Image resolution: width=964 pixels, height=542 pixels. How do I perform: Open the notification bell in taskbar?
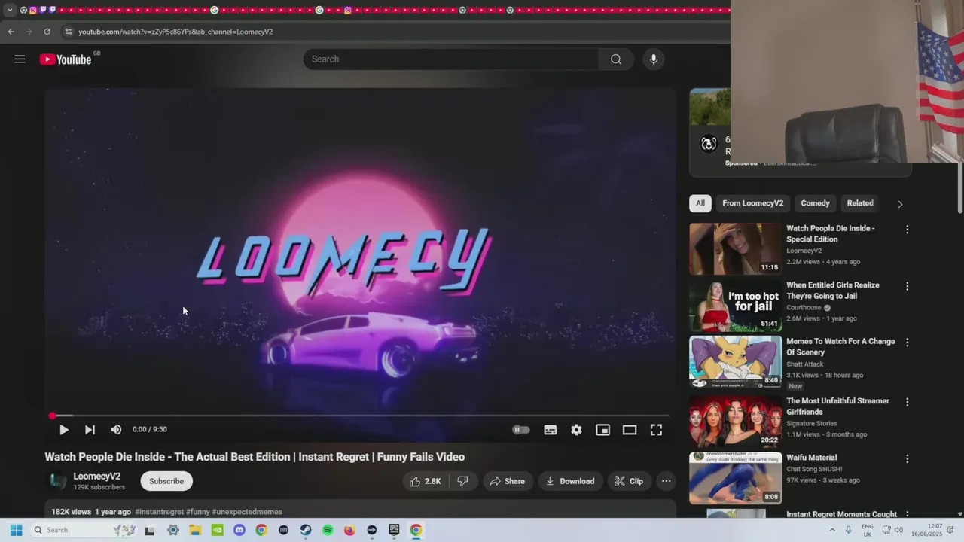tap(950, 530)
